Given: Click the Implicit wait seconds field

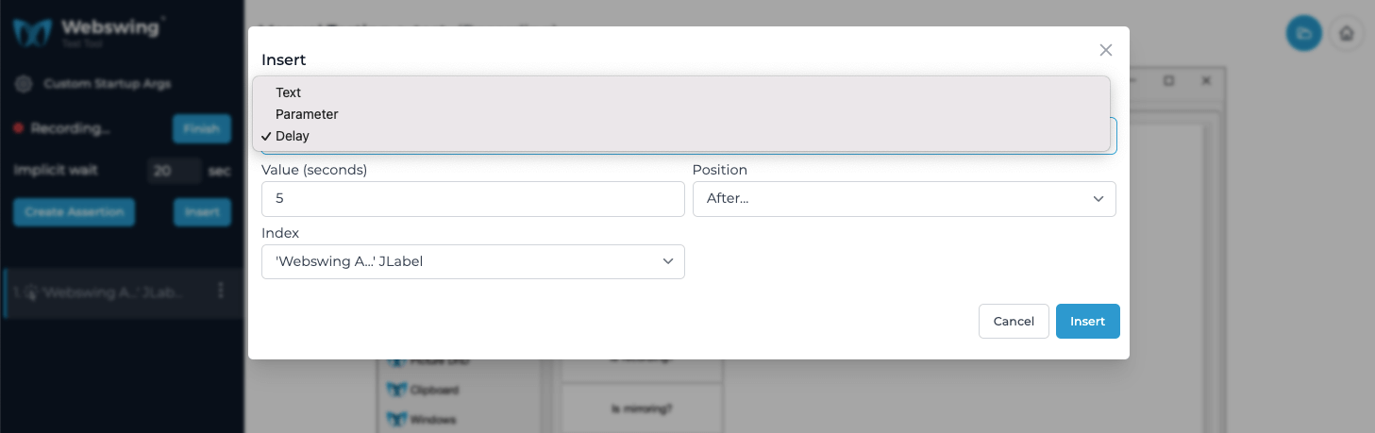Looking at the screenshot, I should tap(174, 171).
